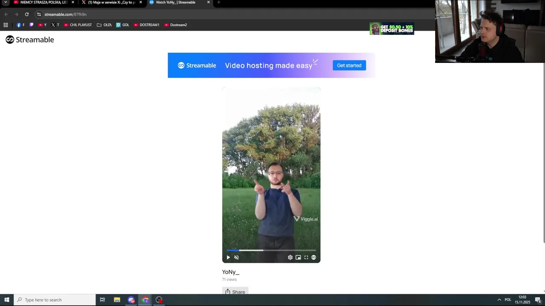This screenshot has width=545, height=306.
Task: Open the CHIL PLAYLIST bookmark
Action: coord(78,25)
